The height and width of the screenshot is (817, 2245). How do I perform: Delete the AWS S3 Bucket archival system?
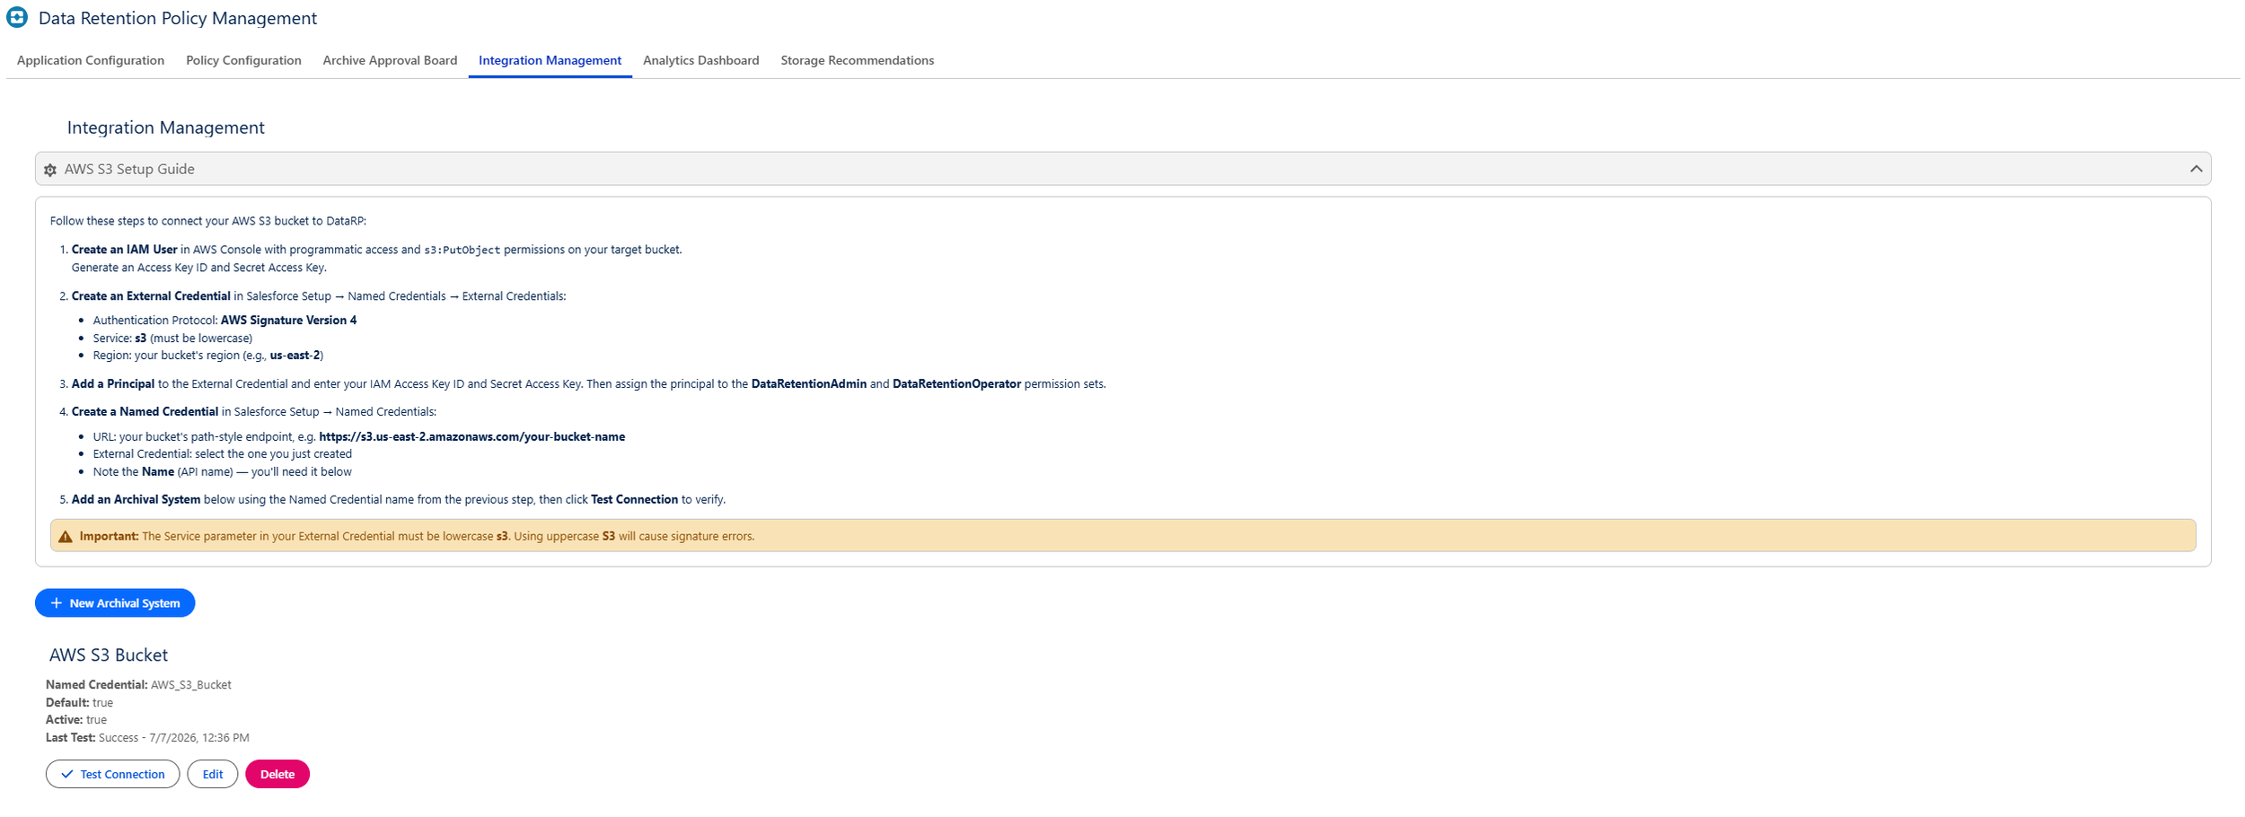coord(277,774)
